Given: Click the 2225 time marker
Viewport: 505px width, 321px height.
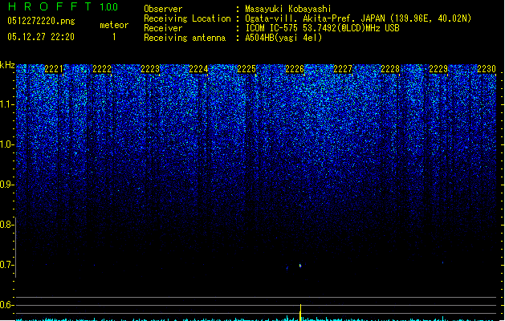Looking at the screenshot, I should pyautogui.click(x=246, y=69).
